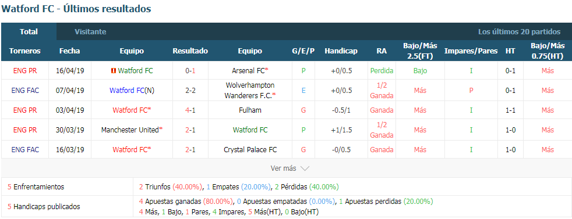
Task: Expand the Ver más chevron
Action: pyautogui.click(x=305, y=168)
